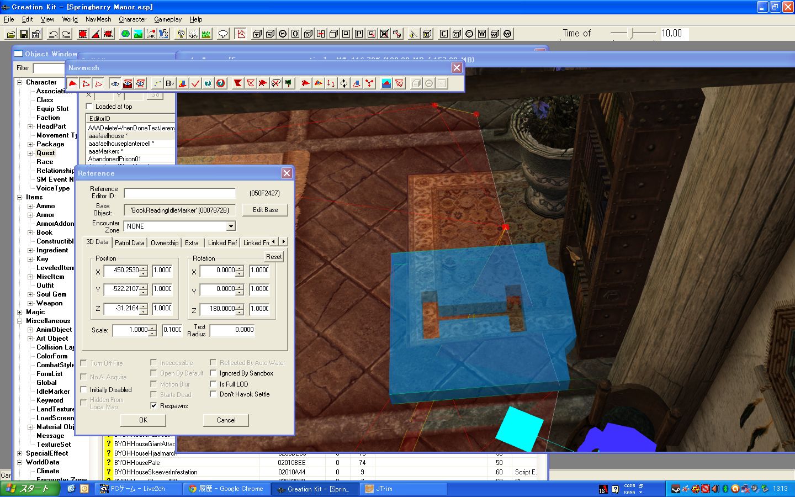Image resolution: width=795 pixels, height=497 pixels.
Task: Click the Open file toolbar icon
Action: tap(11, 34)
